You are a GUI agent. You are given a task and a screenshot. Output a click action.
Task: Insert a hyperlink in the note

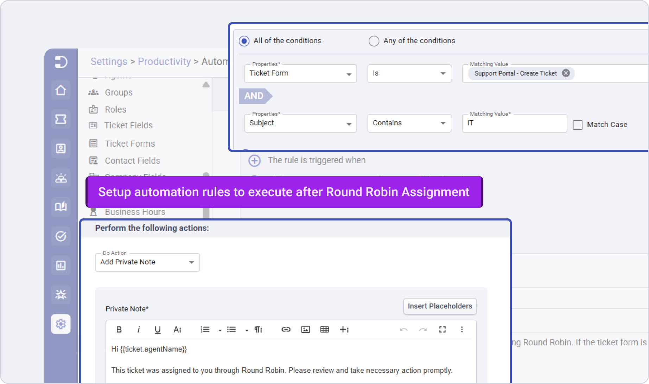click(x=286, y=329)
